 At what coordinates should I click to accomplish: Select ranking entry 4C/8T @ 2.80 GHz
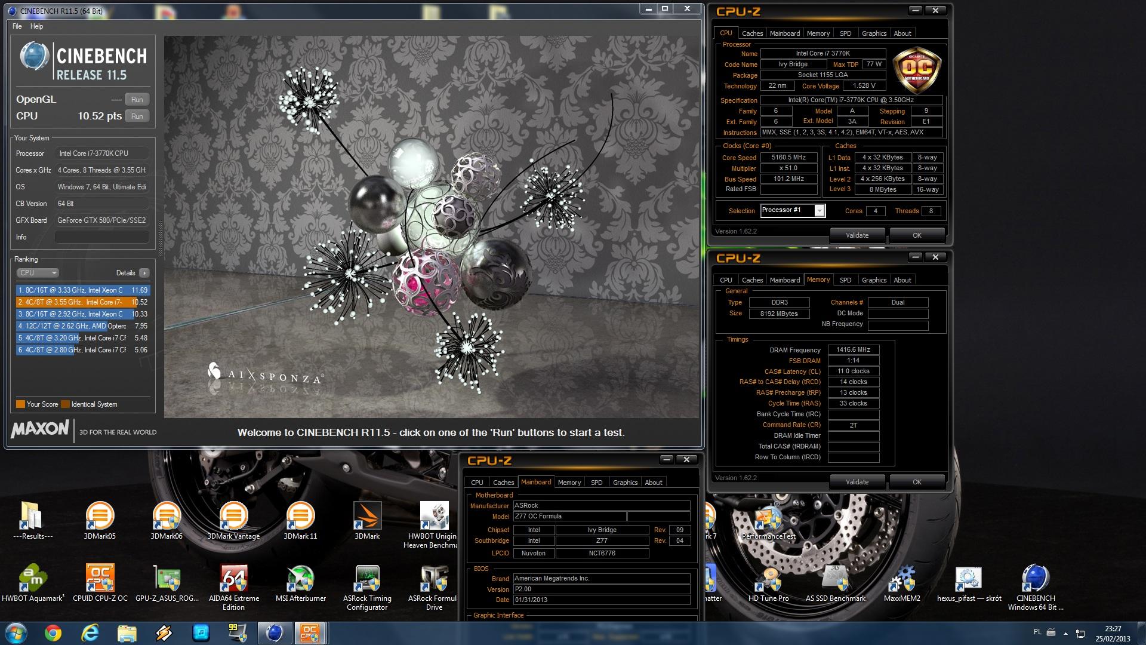point(82,350)
